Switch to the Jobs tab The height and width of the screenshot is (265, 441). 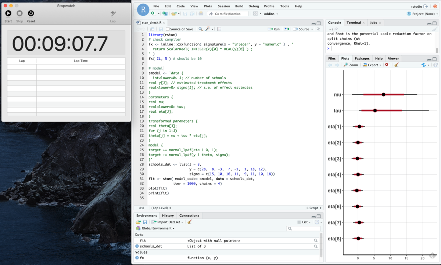pos(373,22)
